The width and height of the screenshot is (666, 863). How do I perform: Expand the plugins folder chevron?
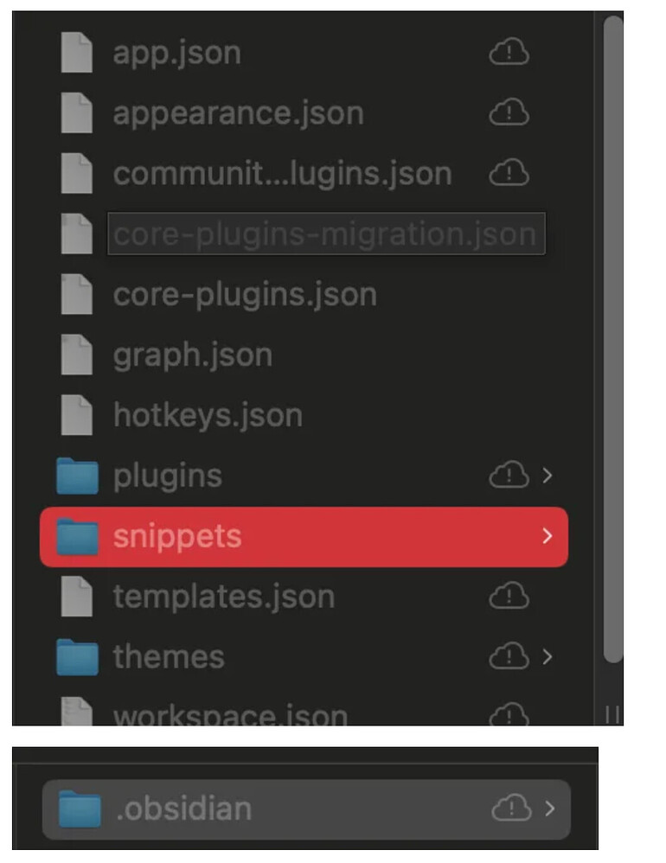548,476
